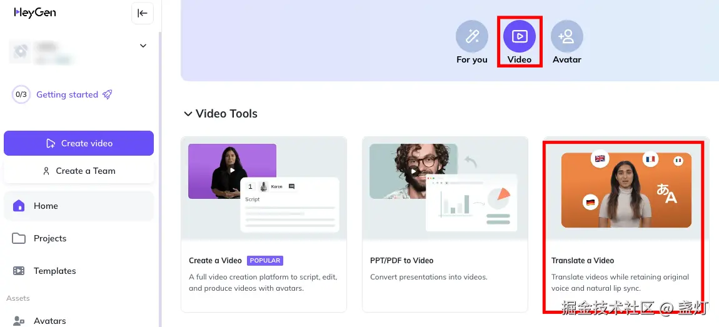This screenshot has height=327, width=719.
Task: Open Projects in the sidebar
Action: [x=79, y=238]
